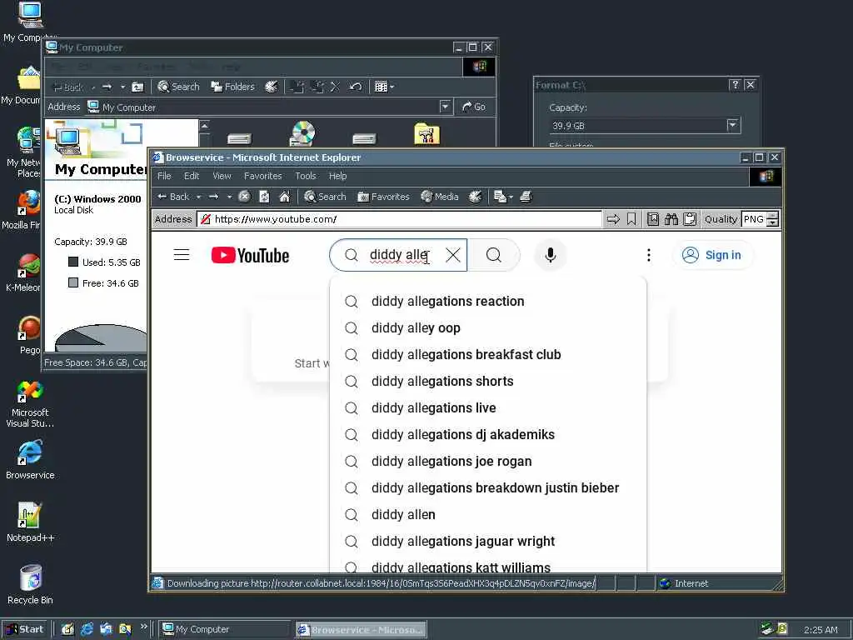The height and width of the screenshot is (640, 853).
Task: Open the Start menu
Action: click(25, 629)
